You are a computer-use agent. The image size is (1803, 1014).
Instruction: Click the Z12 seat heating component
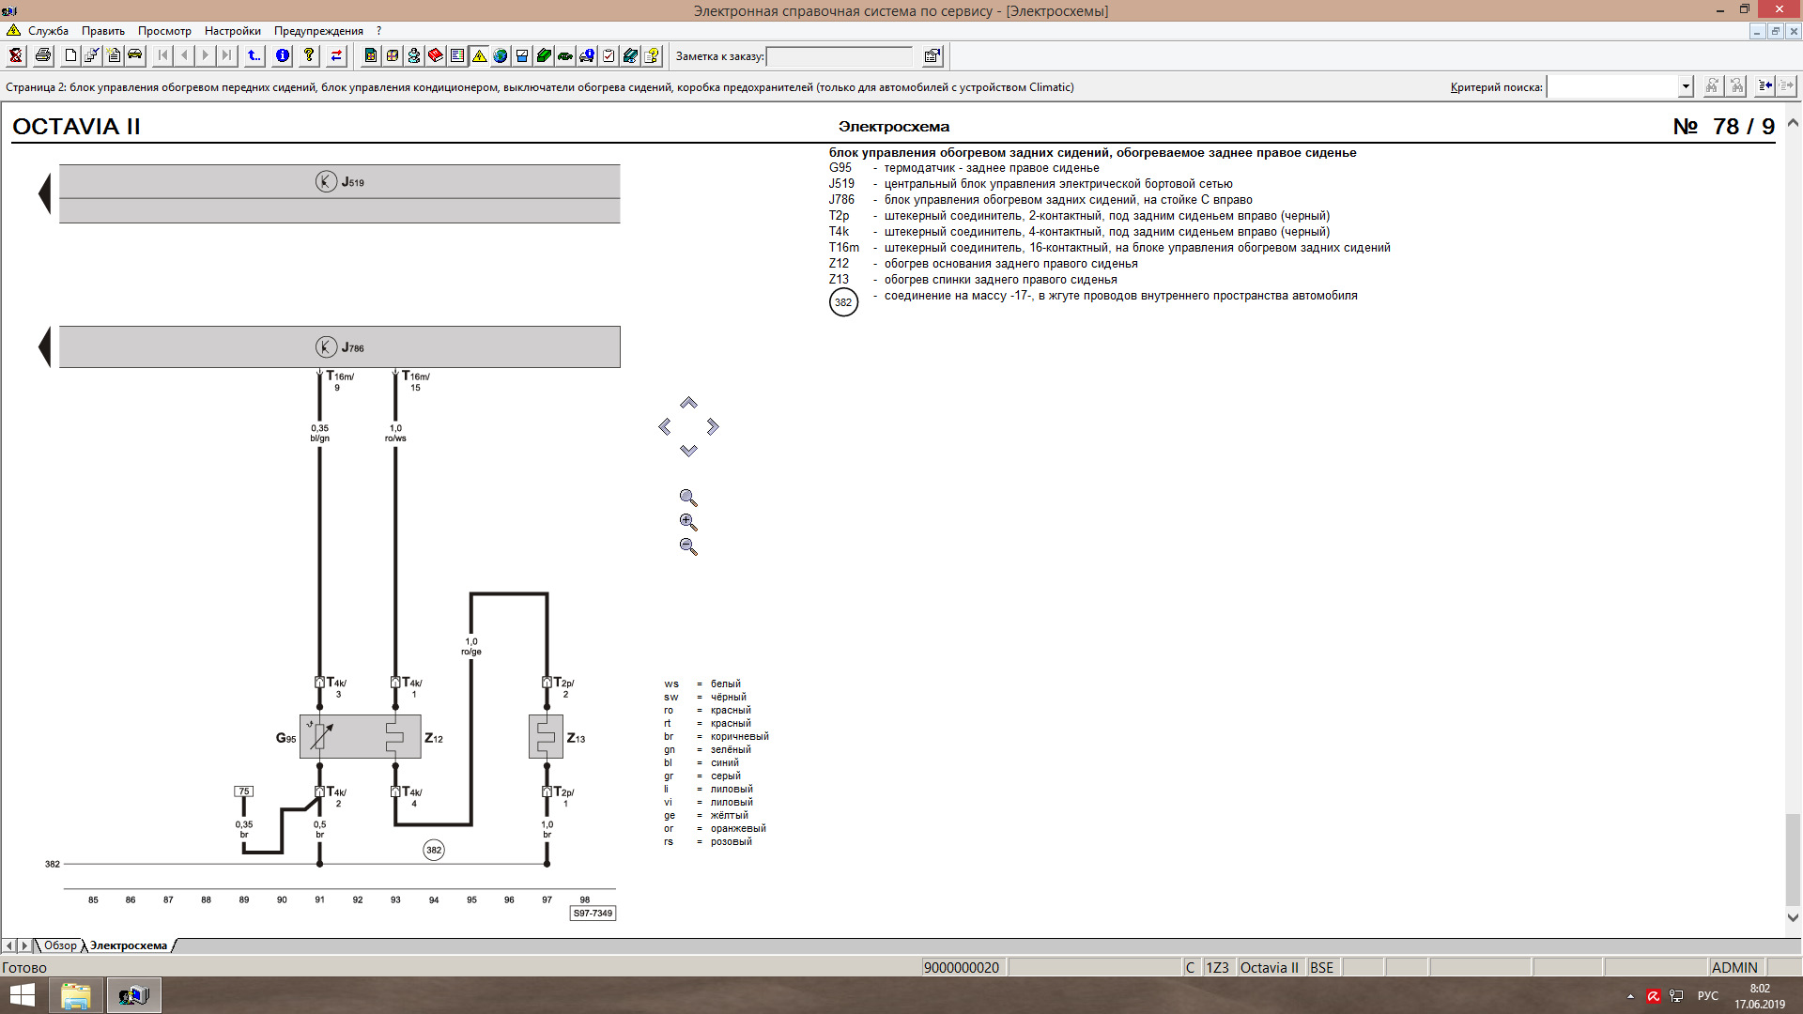click(394, 737)
